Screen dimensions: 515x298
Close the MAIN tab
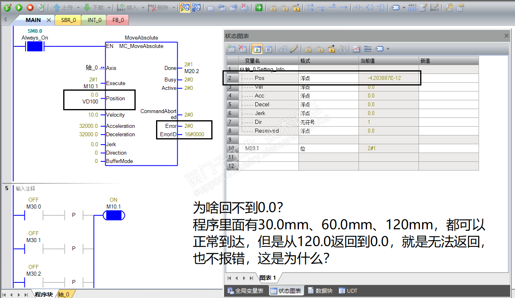tap(49, 20)
